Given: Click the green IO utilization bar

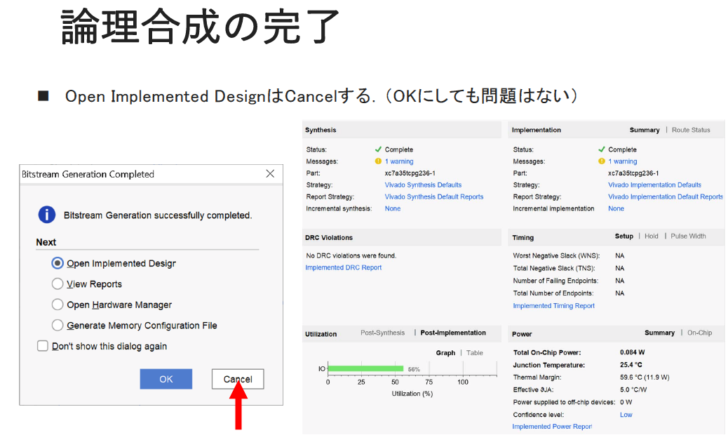Looking at the screenshot, I should pyautogui.click(x=365, y=368).
